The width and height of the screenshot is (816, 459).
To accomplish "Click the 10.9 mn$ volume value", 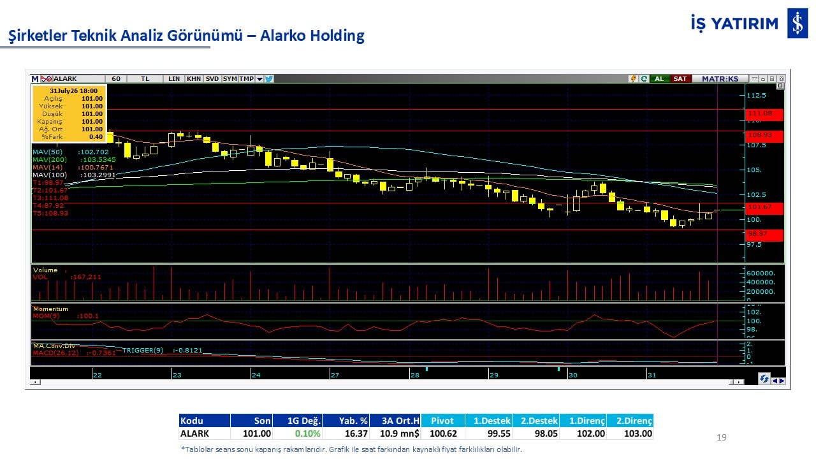I will click(x=400, y=433).
